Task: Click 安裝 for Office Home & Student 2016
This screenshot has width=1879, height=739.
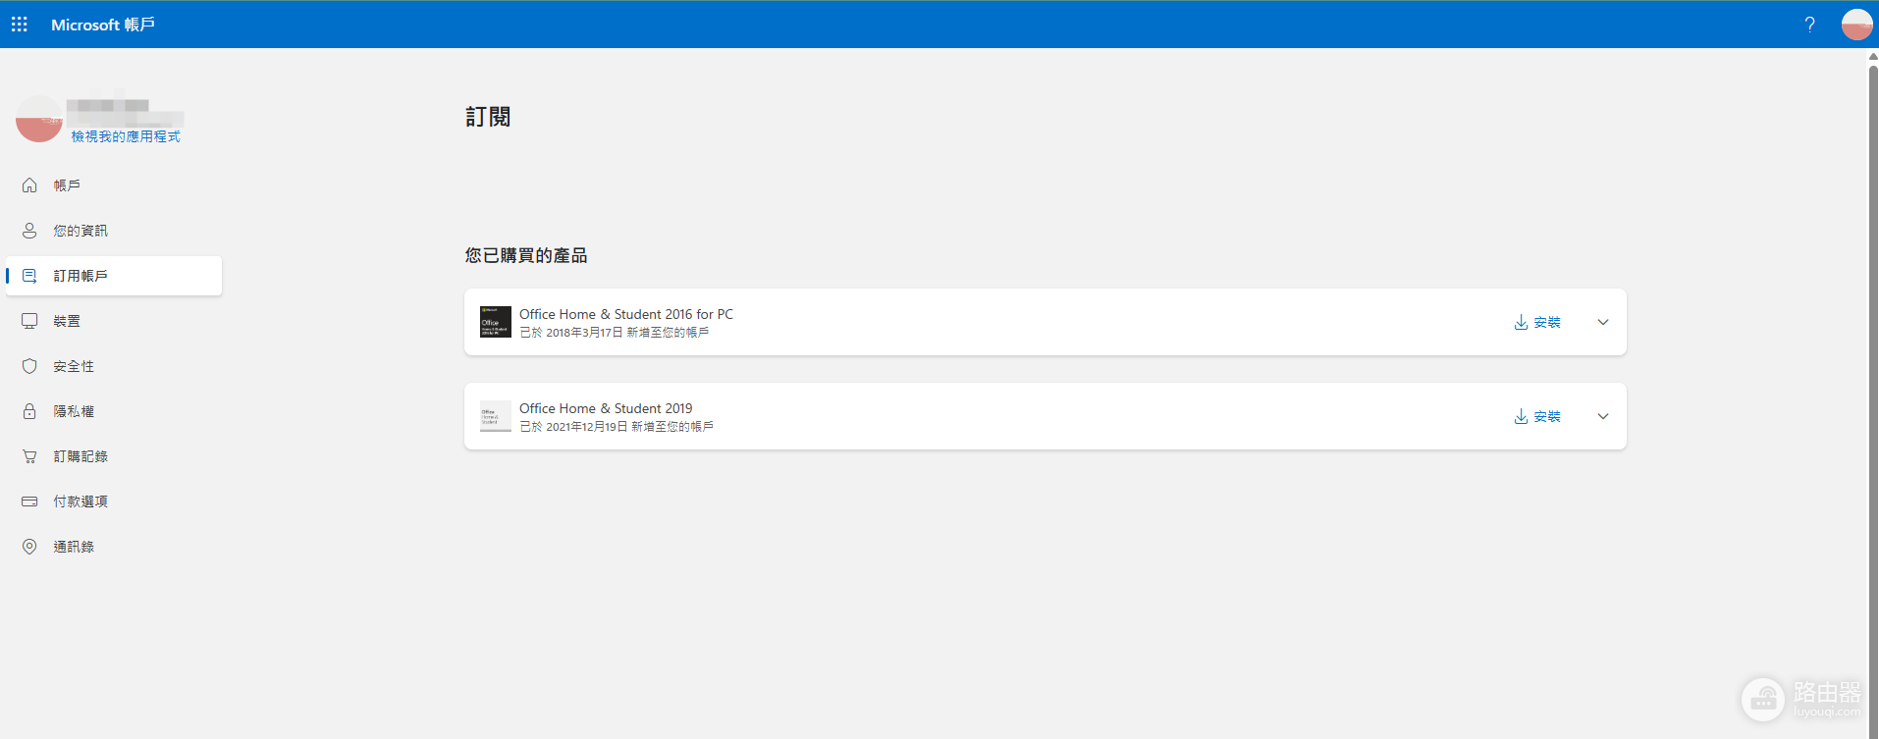Action: point(1537,322)
